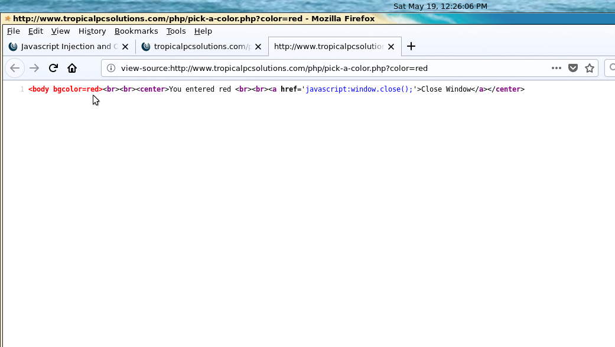Close the Javascript Injection tab
The image size is (615, 347).
125,47
